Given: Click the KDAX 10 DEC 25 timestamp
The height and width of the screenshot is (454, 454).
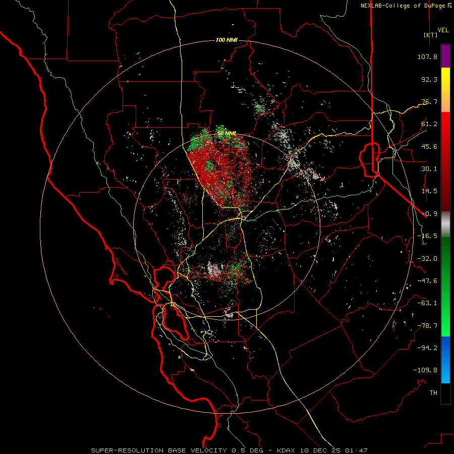Looking at the screenshot, I should click(x=322, y=450).
